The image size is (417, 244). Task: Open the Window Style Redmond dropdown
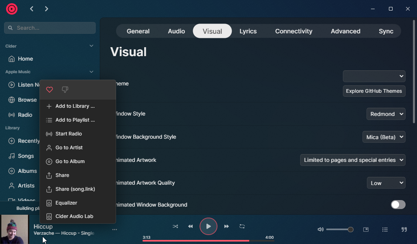386,114
